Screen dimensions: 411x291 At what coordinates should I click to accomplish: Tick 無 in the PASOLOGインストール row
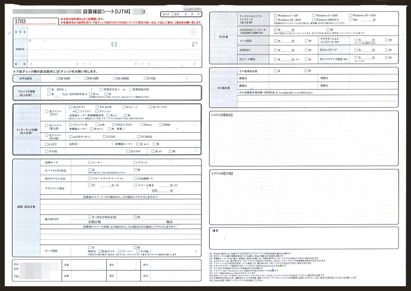coord(328,30)
